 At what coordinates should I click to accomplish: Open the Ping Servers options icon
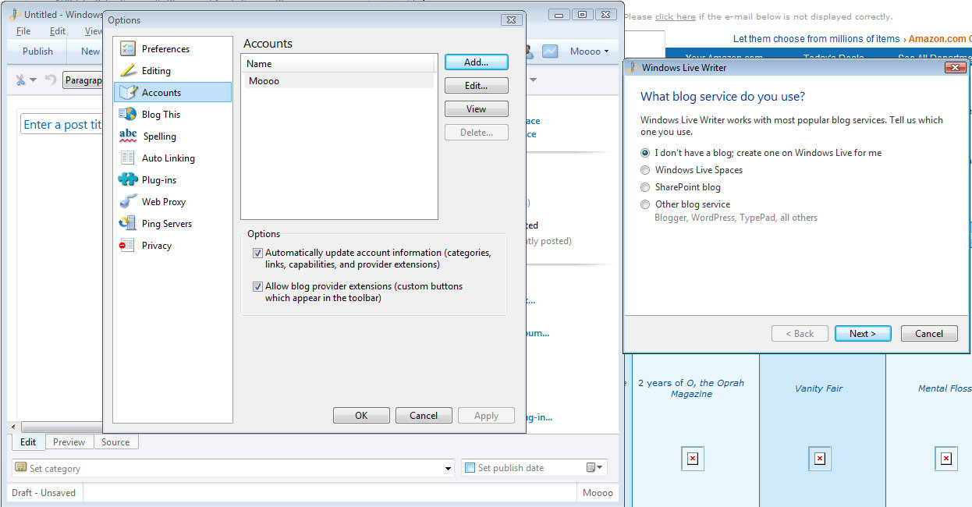click(x=128, y=223)
